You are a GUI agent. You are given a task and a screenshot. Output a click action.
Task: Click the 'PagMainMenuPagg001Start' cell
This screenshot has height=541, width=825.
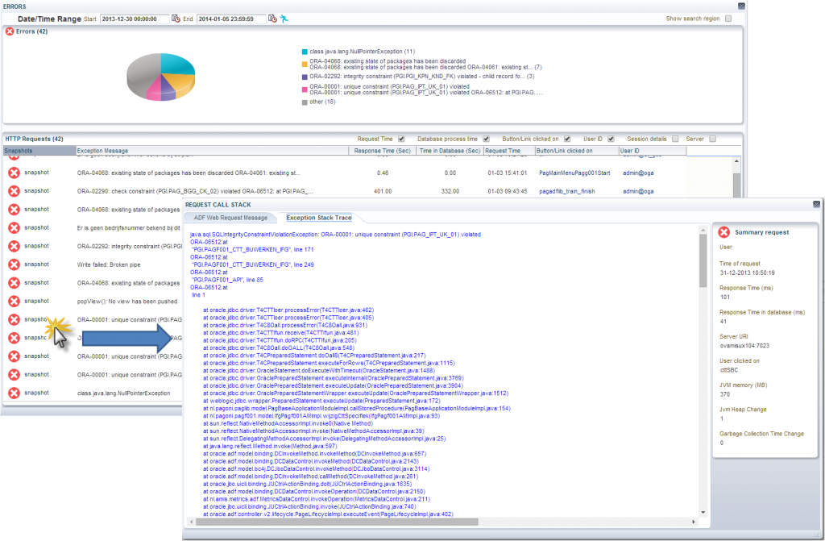(574, 173)
